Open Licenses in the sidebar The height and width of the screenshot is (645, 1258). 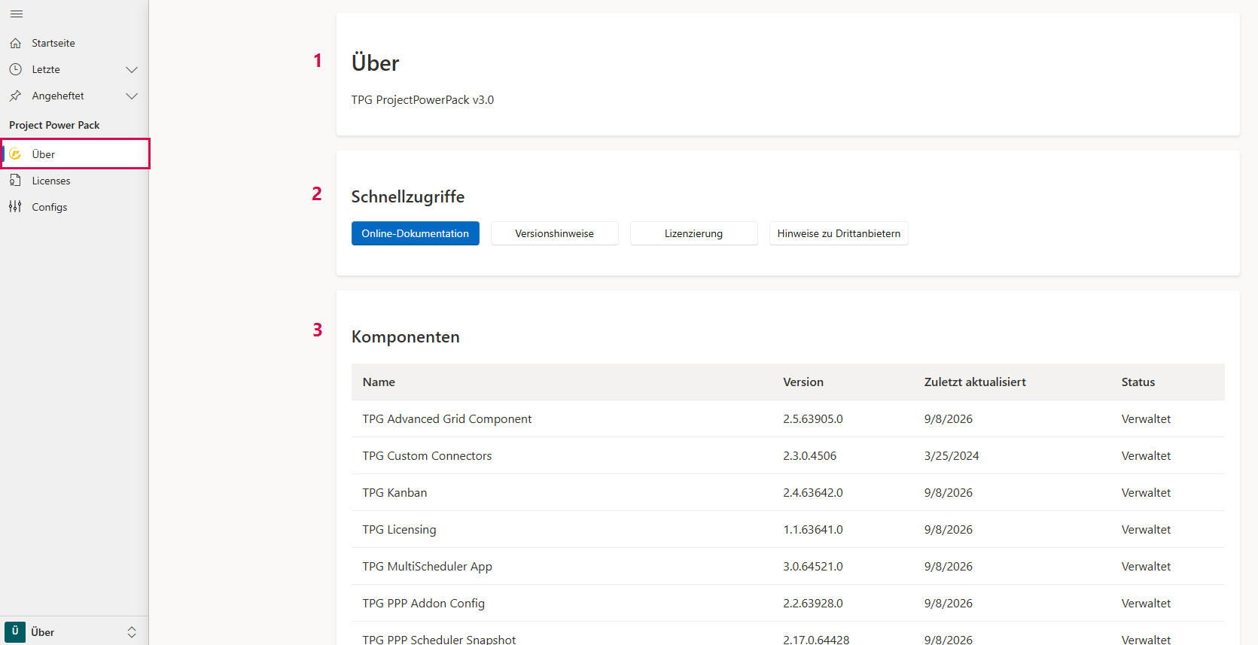pos(74,181)
